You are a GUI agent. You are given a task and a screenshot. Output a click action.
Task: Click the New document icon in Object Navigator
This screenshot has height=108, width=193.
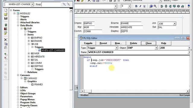[x=6, y=10]
